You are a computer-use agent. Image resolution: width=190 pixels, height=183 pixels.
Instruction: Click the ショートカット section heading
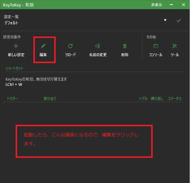(14, 68)
